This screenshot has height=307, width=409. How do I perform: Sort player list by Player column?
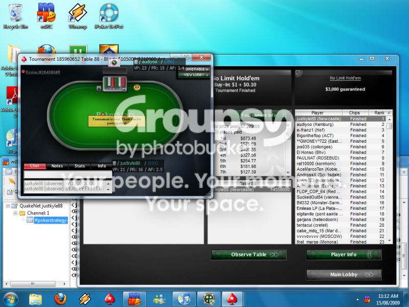coord(317,113)
